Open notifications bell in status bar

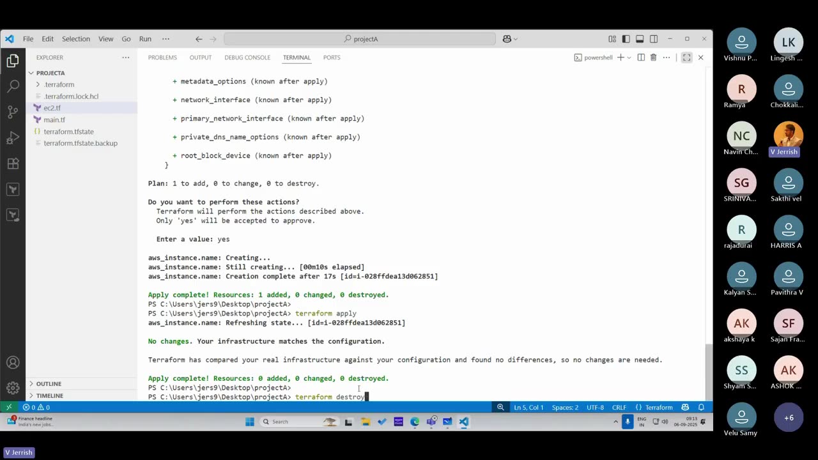(x=701, y=407)
